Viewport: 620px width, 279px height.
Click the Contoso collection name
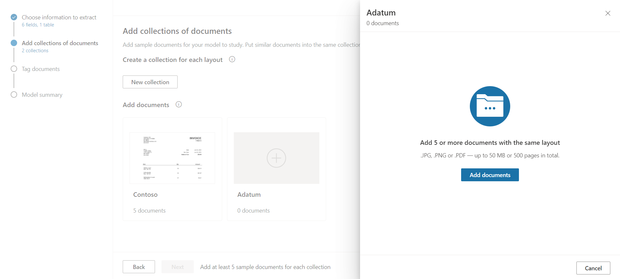tap(145, 194)
